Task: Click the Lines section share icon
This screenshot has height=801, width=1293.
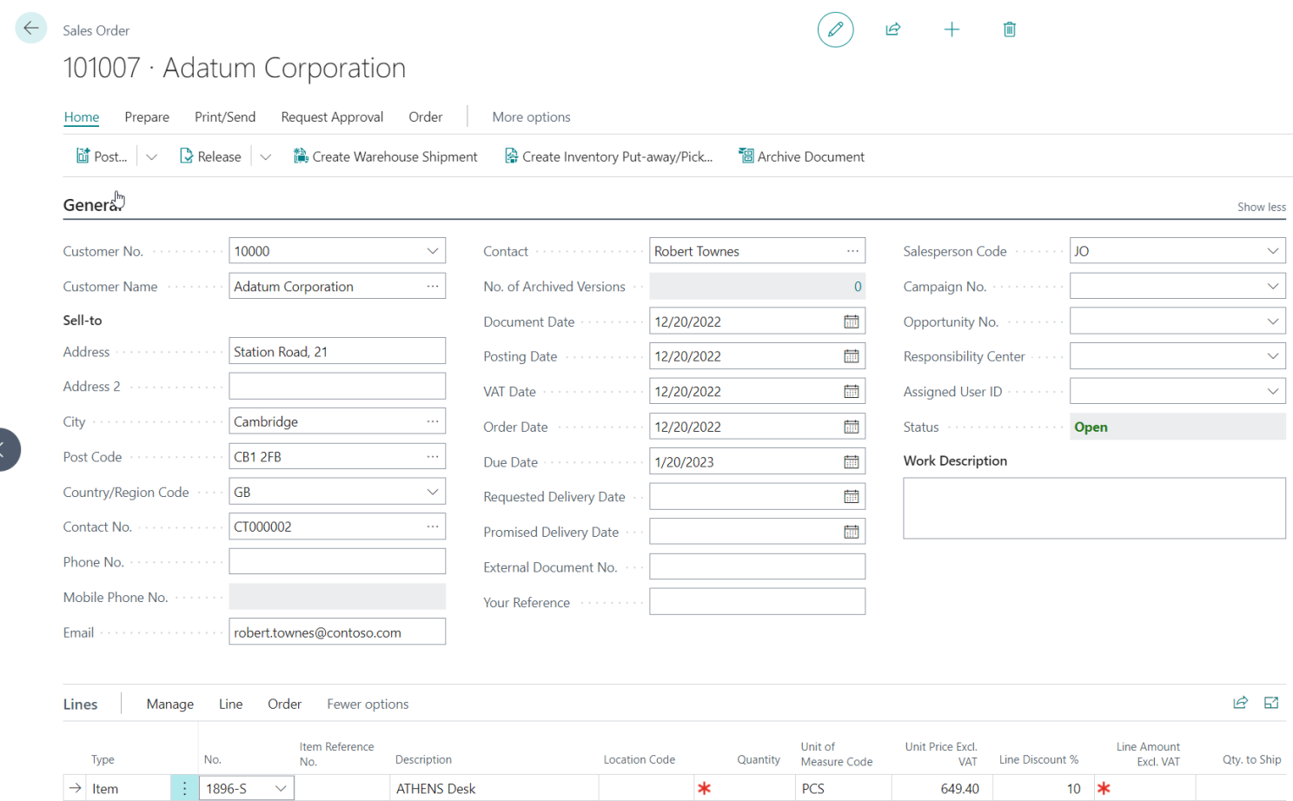Action: coord(1240,703)
